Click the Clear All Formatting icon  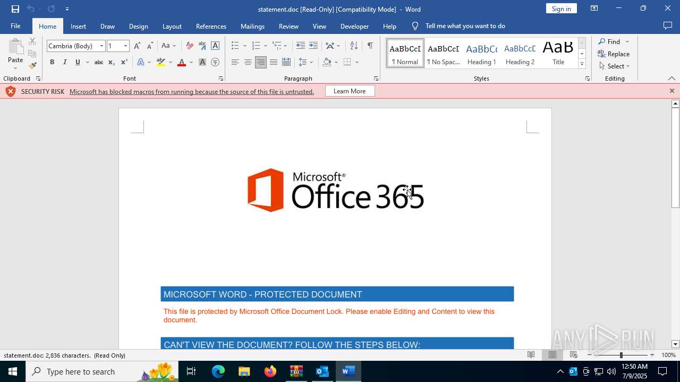(x=190, y=46)
